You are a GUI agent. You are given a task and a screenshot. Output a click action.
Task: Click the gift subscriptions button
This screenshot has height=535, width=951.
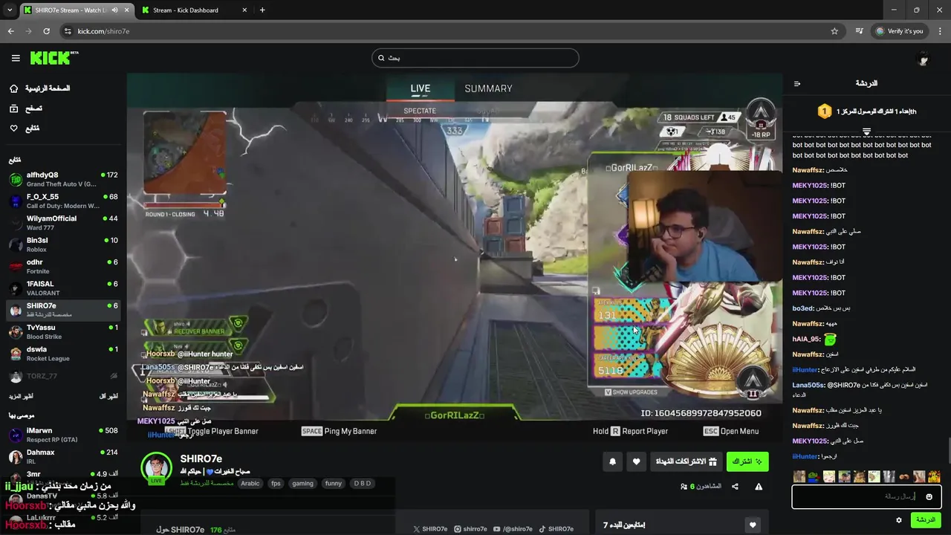[686, 461]
